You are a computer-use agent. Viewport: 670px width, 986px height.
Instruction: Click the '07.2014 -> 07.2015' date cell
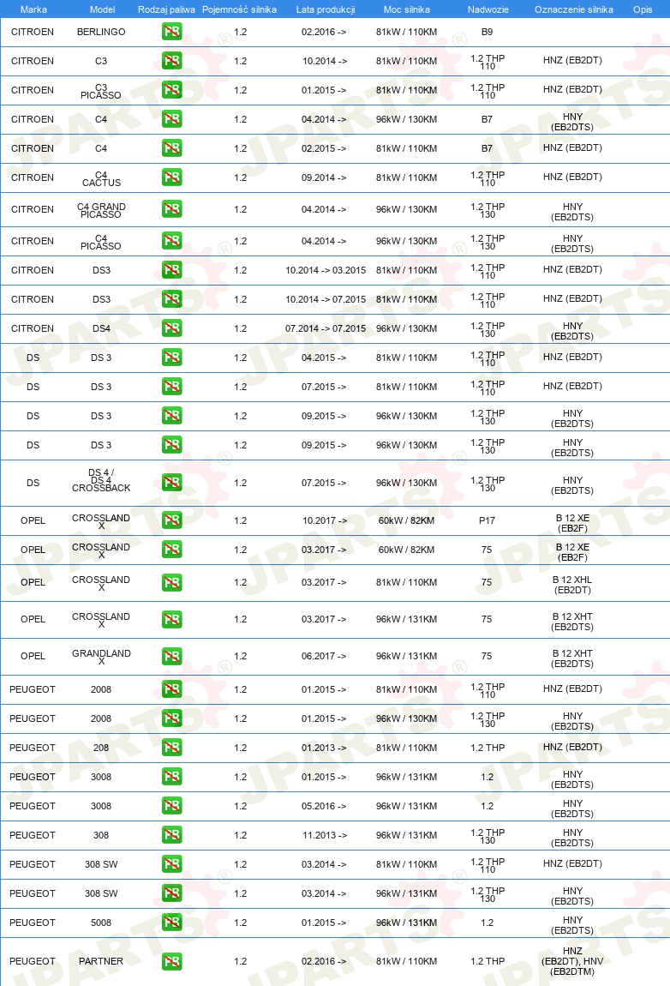click(x=326, y=328)
